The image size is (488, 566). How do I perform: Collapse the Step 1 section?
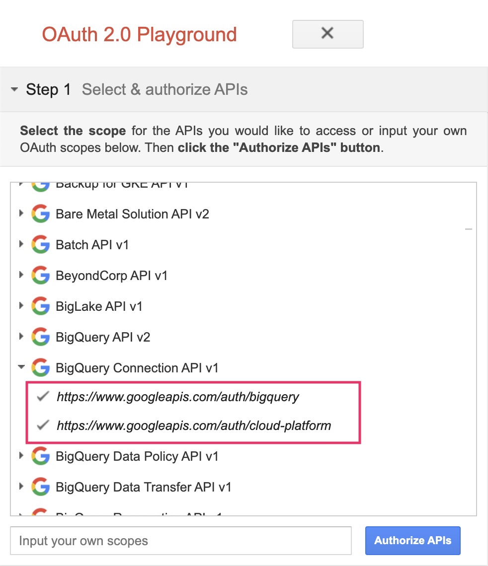coord(14,89)
